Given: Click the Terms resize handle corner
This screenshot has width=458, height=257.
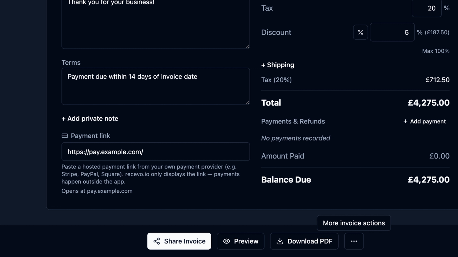Looking at the screenshot, I should coord(248,103).
